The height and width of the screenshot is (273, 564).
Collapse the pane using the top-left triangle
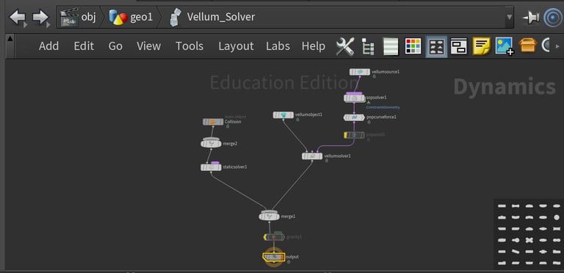10,39
